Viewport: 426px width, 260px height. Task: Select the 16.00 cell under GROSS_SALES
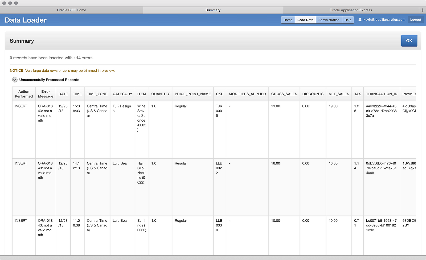[284, 187]
